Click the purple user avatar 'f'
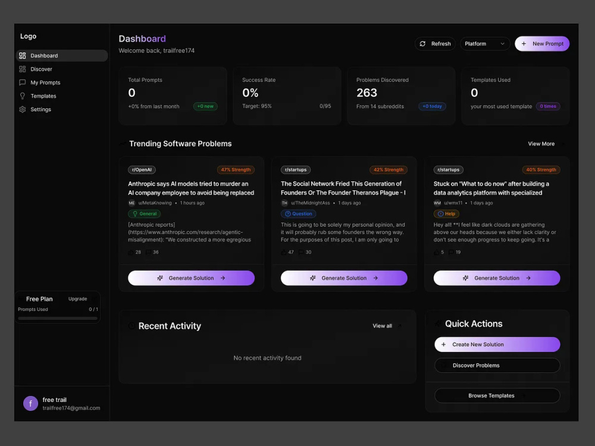 point(31,404)
